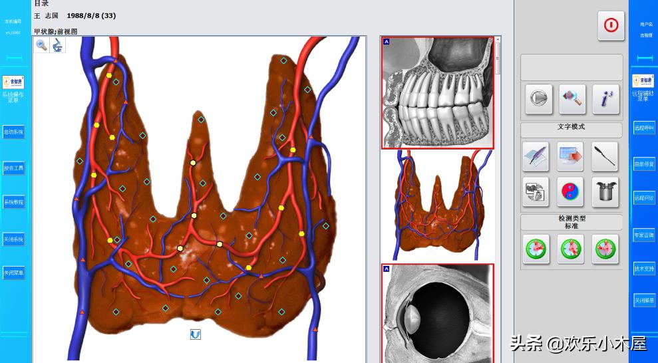Click the first green detection-type dial icon
The height and width of the screenshot is (363, 658).
[536, 249]
